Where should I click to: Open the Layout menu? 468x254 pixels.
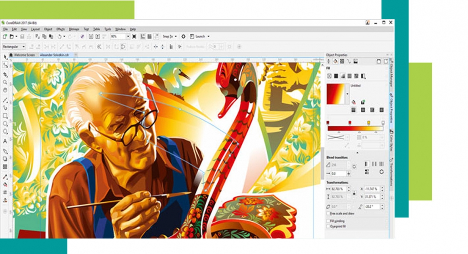click(35, 29)
